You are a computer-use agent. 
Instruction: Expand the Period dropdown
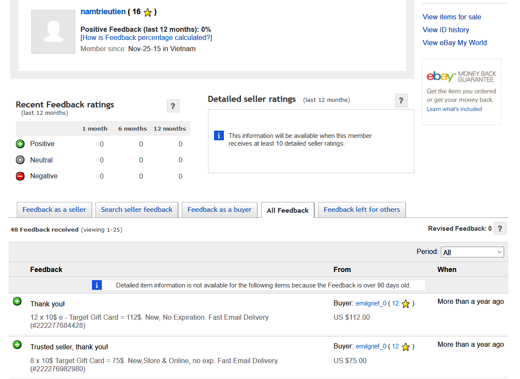point(472,252)
